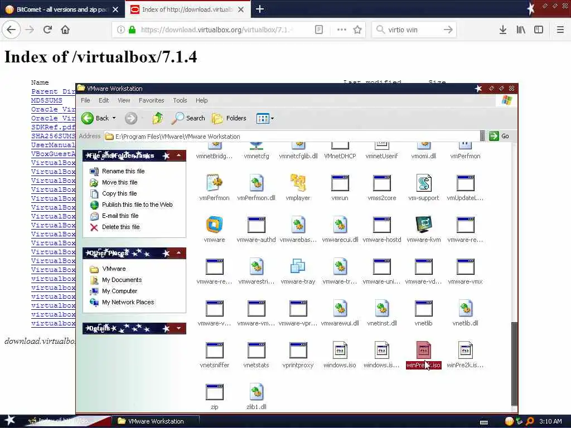Open the Edit menu in Explorer
The image size is (571, 428).
pyautogui.click(x=104, y=100)
